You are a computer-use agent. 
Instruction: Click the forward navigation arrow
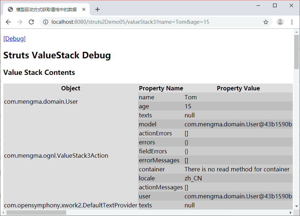(19, 22)
